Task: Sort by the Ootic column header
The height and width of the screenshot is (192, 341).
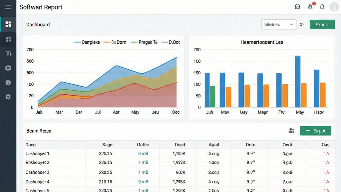Action: [x=143, y=145]
